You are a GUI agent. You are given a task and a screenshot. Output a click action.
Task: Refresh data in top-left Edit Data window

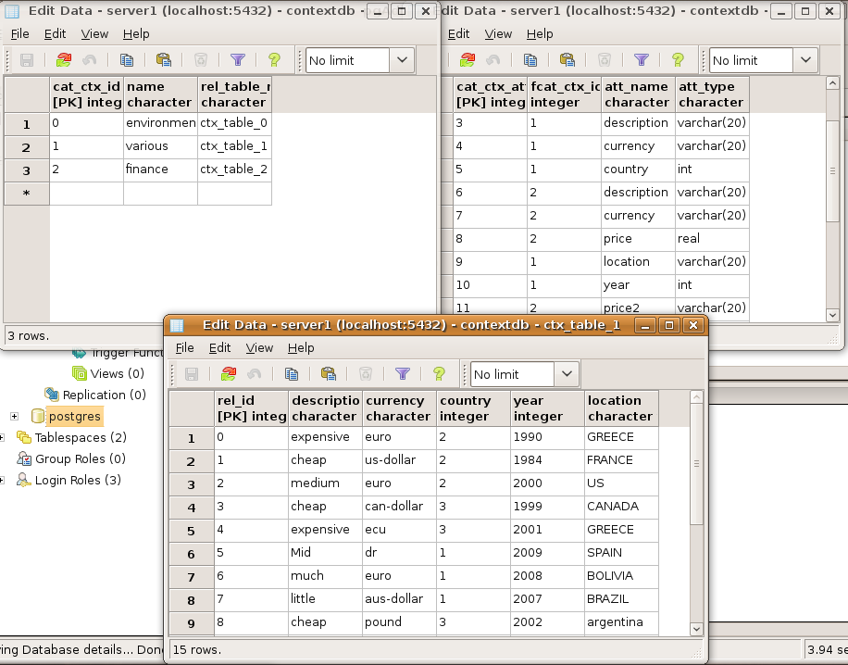click(64, 60)
